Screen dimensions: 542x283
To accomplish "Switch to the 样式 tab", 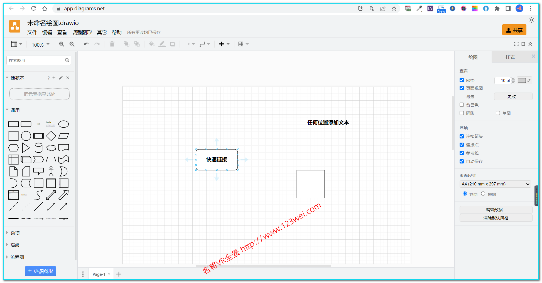I will pyautogui.click(x=510, y=57).
